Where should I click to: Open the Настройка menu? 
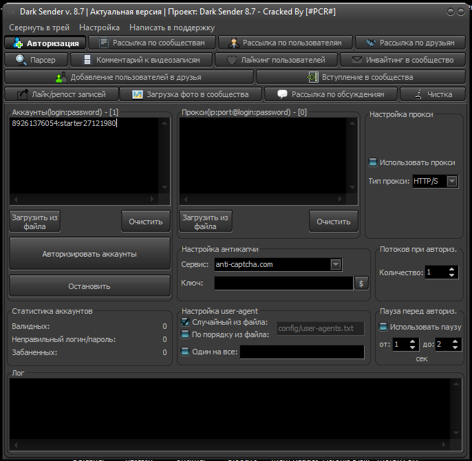99,28
